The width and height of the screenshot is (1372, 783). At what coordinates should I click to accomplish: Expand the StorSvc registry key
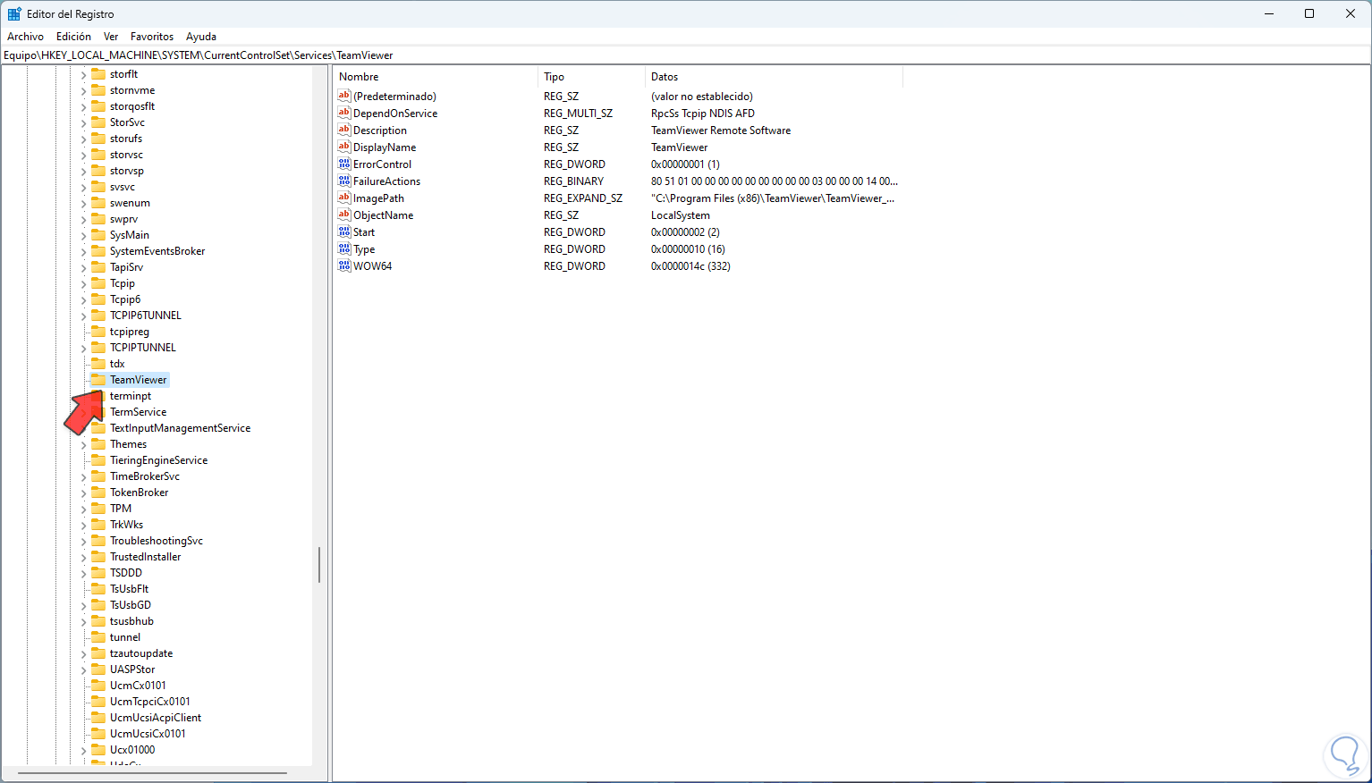(84, 122)
